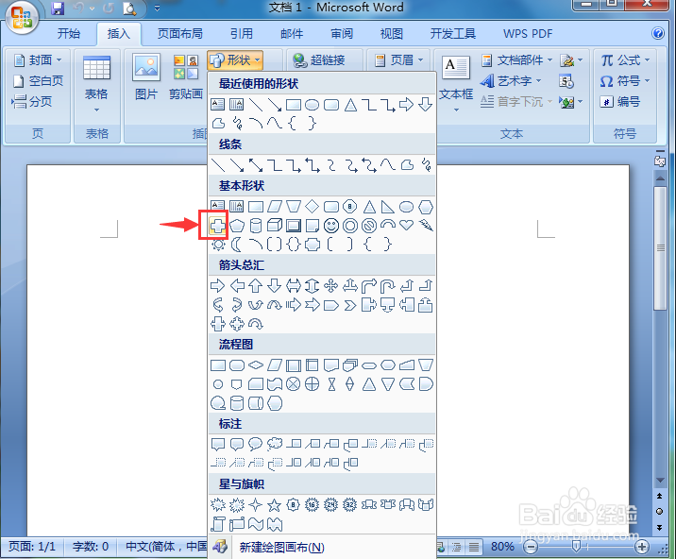Image resolution: width=676 pixels, height=559 pixels.
Task: Select the right arrow in Block Arrows
Action: (218, 285)
